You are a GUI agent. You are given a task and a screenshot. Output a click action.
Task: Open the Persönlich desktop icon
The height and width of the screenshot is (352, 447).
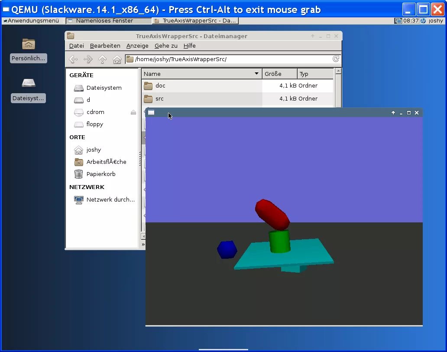pyautogui.click(x=29, y=50)
